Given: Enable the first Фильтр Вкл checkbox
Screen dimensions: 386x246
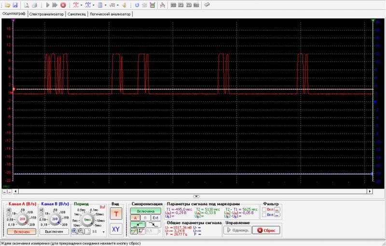Looking at the screenshot, I should [264, 209].
